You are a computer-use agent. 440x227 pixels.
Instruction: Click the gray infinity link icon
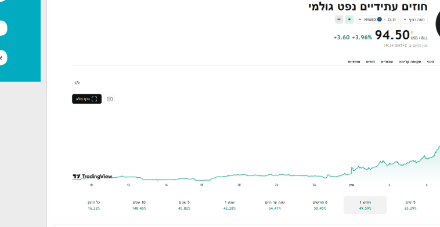tap(339, 19)
